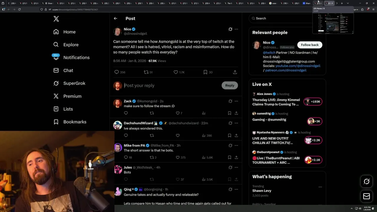The width and height of the screenshot is (377, 212).
Task: Repost Nico's post with 51 reposts
Action: click(148, 72)
